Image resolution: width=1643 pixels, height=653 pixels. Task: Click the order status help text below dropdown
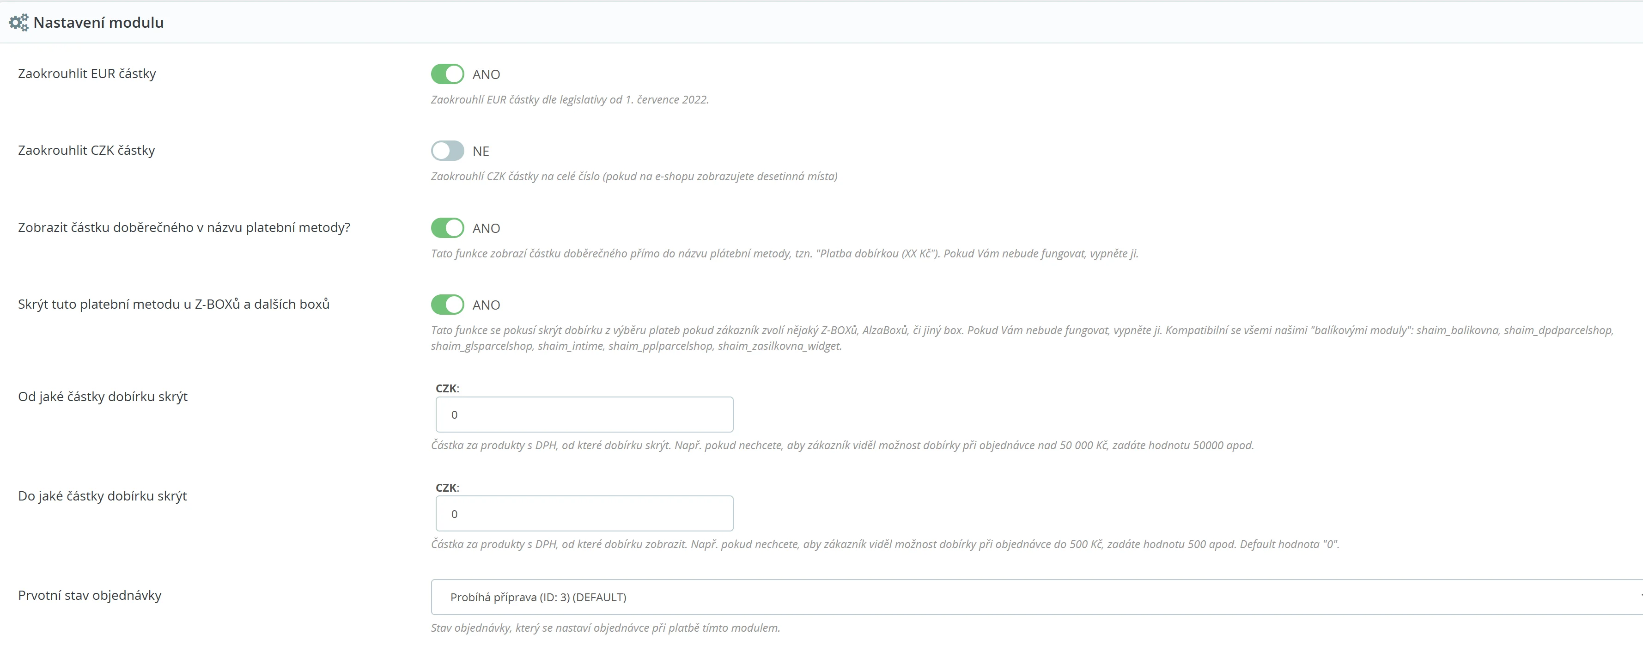click(605, 628)
